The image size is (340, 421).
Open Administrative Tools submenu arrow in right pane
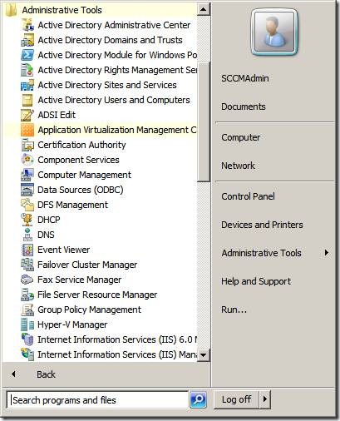click(327, 253)
